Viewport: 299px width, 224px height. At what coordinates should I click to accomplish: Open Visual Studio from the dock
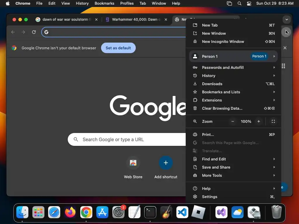tap(221, 212)
